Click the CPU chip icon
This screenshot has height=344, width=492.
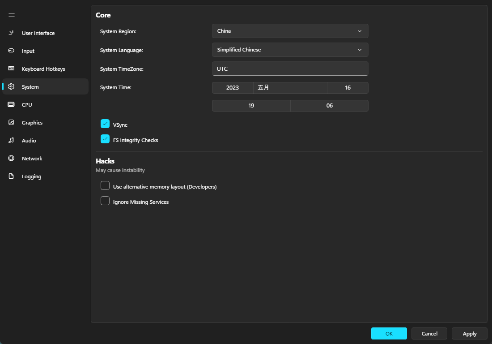click(11, 104)
